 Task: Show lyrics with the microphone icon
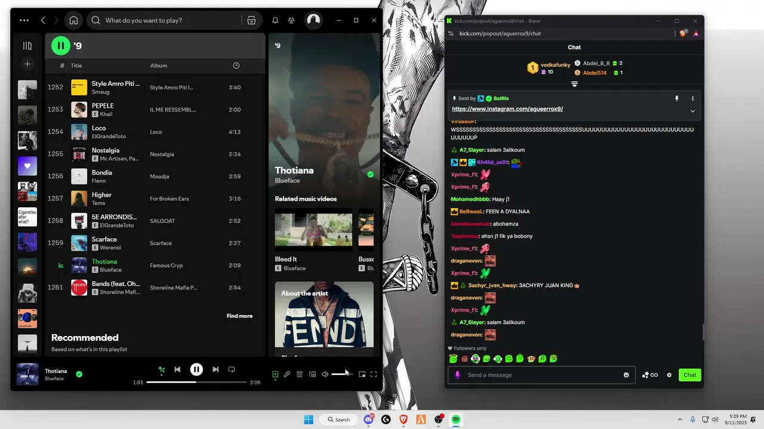[287, 374]
